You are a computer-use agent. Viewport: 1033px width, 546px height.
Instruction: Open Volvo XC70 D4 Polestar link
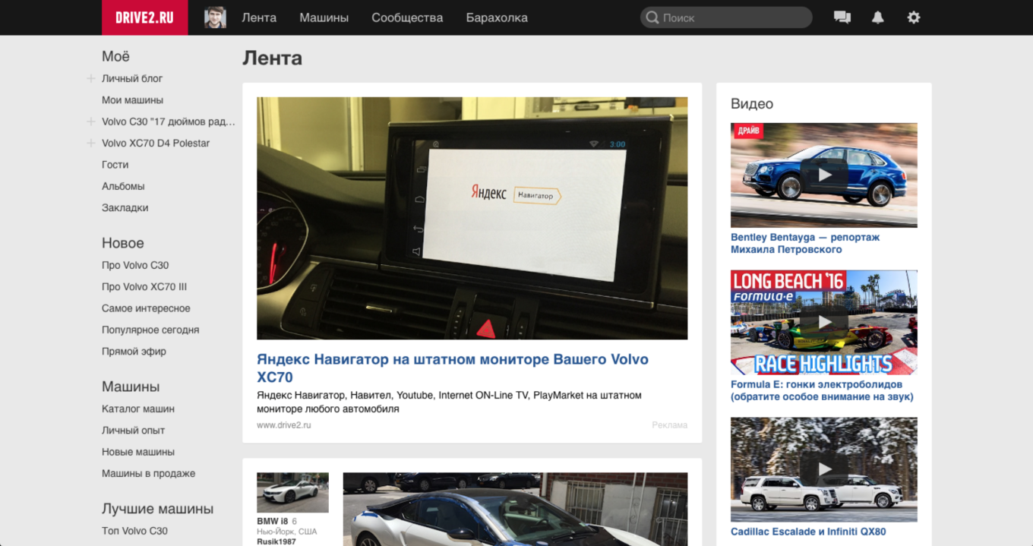pyautogui.click(x=156, y=143)
